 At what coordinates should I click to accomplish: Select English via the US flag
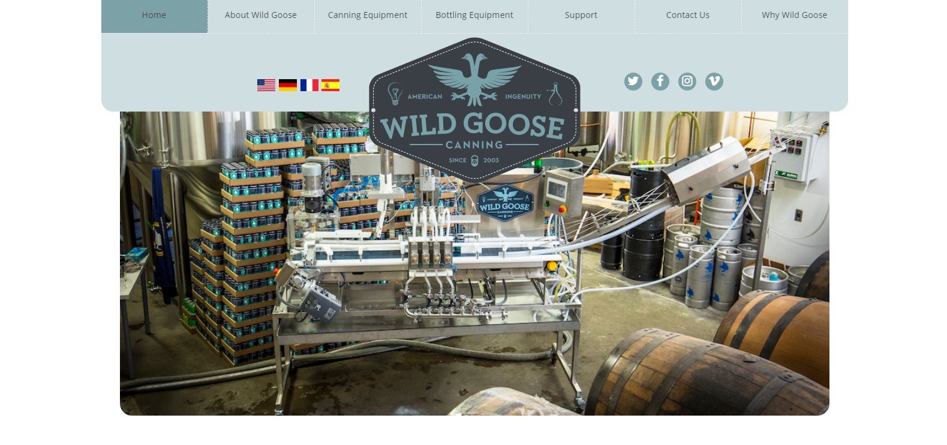[x=266, y=85]
